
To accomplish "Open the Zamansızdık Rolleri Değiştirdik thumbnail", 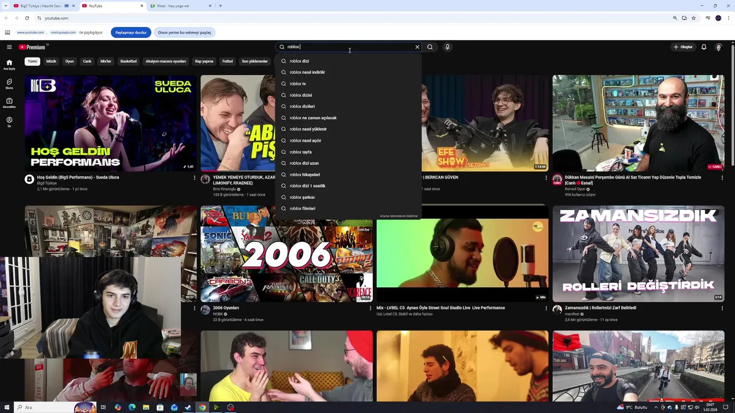I will (x=639, y=254).
